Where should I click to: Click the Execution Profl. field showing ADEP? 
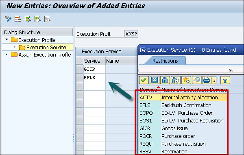[x=131, y=34]
